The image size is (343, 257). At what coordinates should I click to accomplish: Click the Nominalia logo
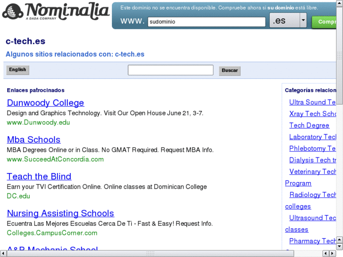click(x=56, y=12)
